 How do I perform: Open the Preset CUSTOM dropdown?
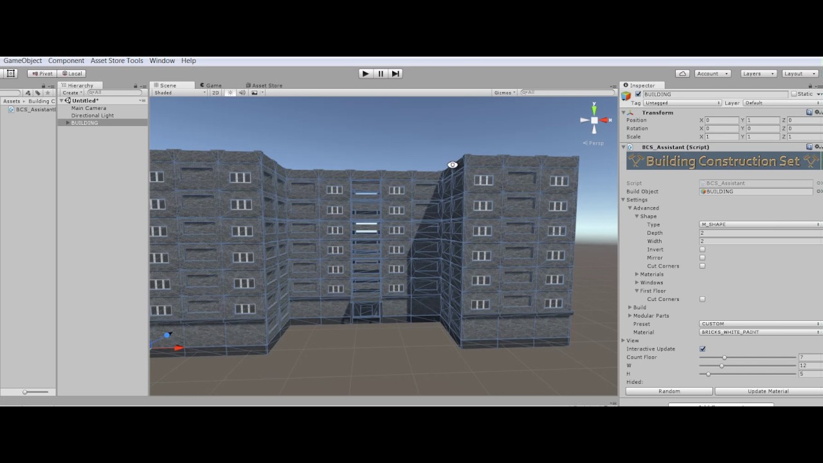tap(761, 324)
